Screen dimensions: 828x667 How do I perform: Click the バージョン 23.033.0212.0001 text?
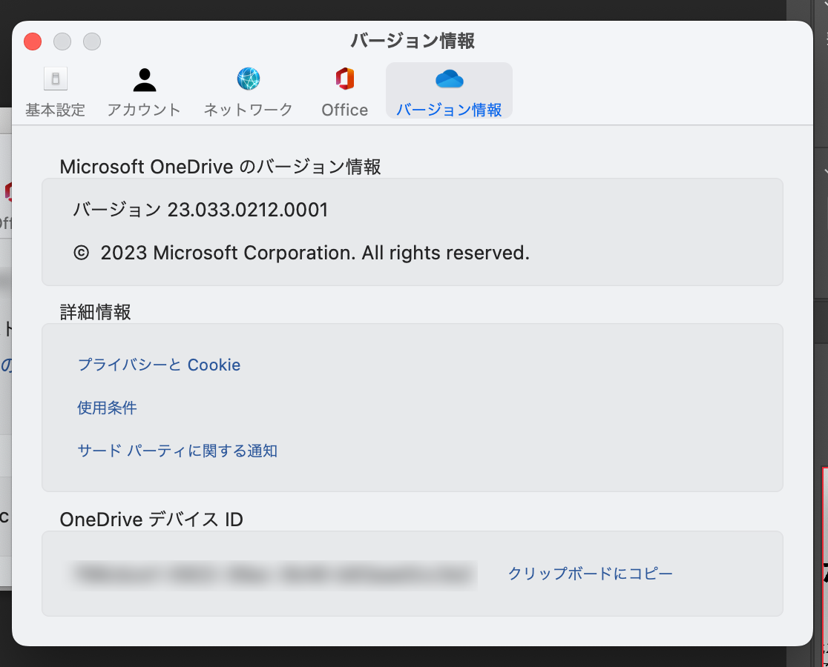[x=200, y=209]
